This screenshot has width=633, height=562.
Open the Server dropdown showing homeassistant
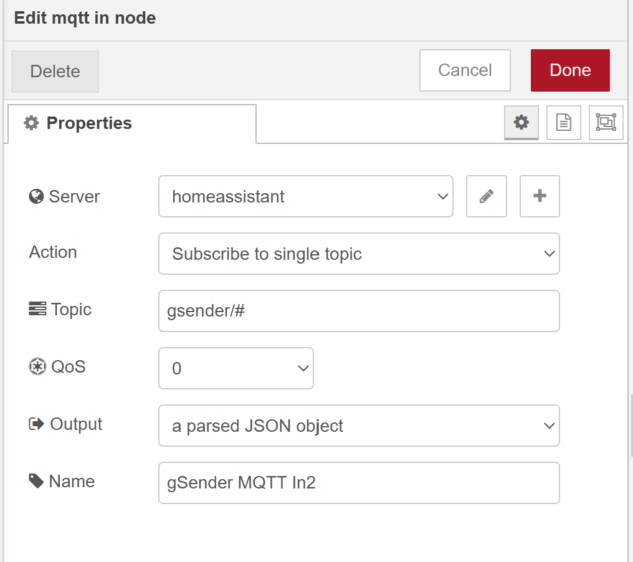pos(305,196)
